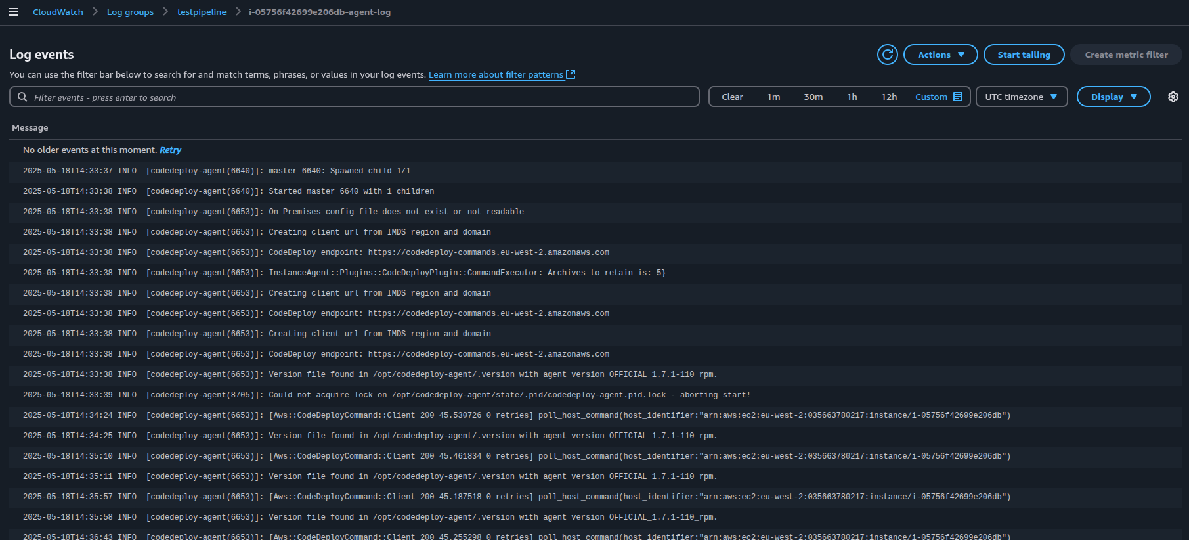The width and height of the screenshot is (1189, 540).
Task: Select 14:35:58 'Version file found' row
Action: click(595, 517)
